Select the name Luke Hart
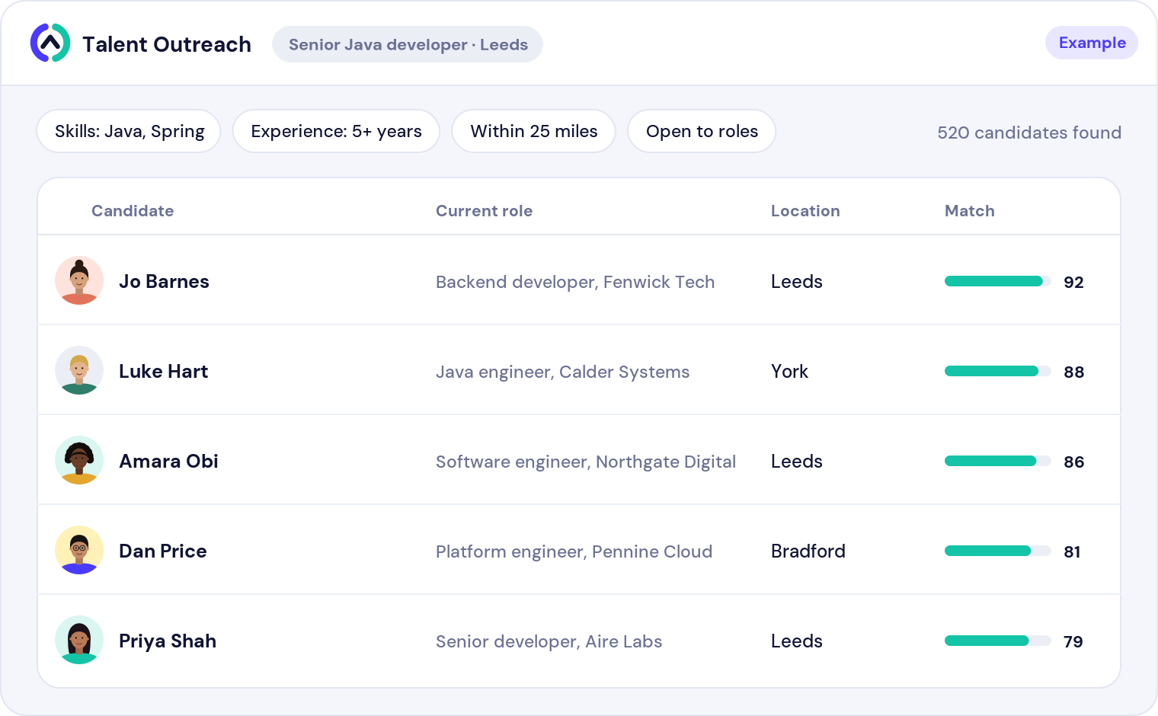 pos(163,371)
